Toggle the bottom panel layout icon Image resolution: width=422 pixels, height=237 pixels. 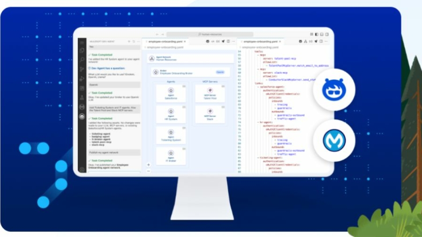pos(322,34)
